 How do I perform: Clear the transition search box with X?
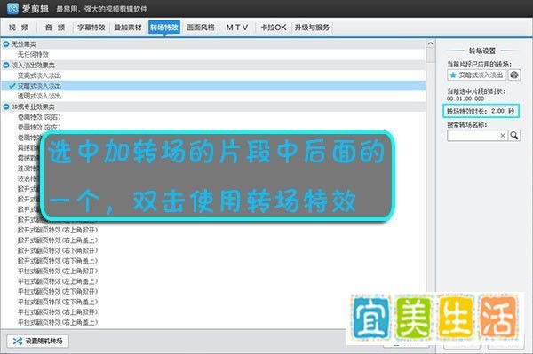[x=503, y=136]
